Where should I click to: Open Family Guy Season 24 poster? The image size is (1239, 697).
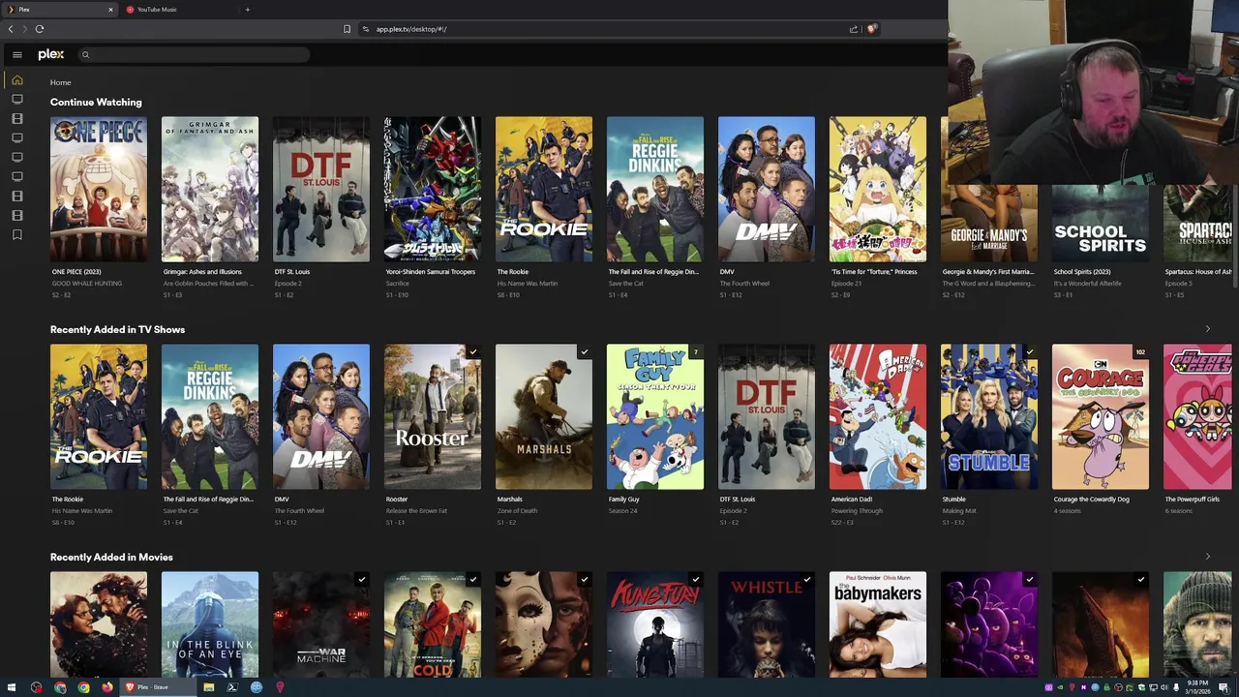[x=655, y=416]
